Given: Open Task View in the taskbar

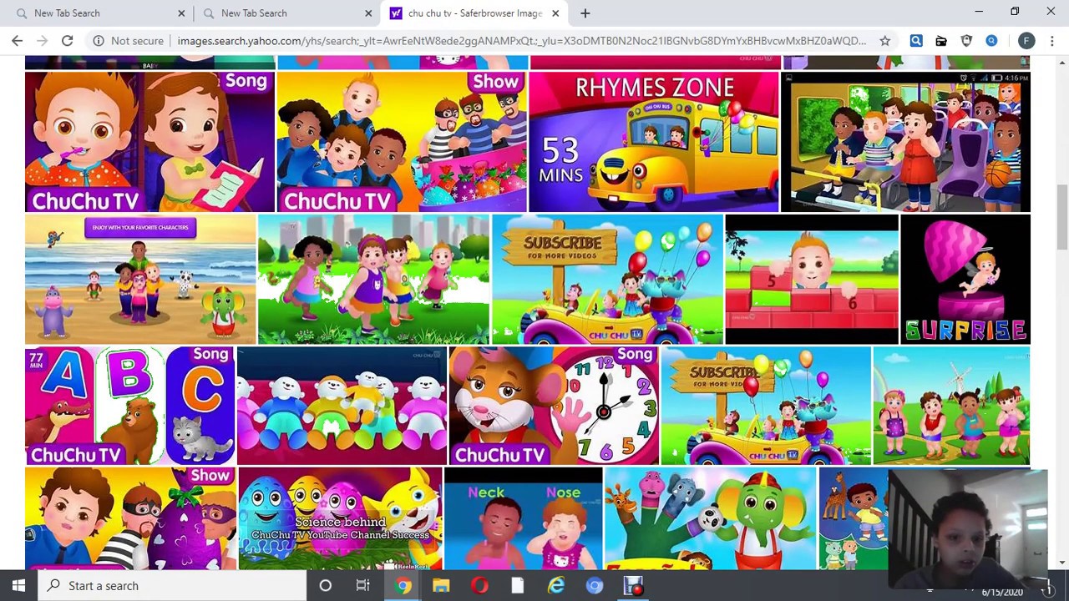Looking at the screenshot, I should (362, 586).
